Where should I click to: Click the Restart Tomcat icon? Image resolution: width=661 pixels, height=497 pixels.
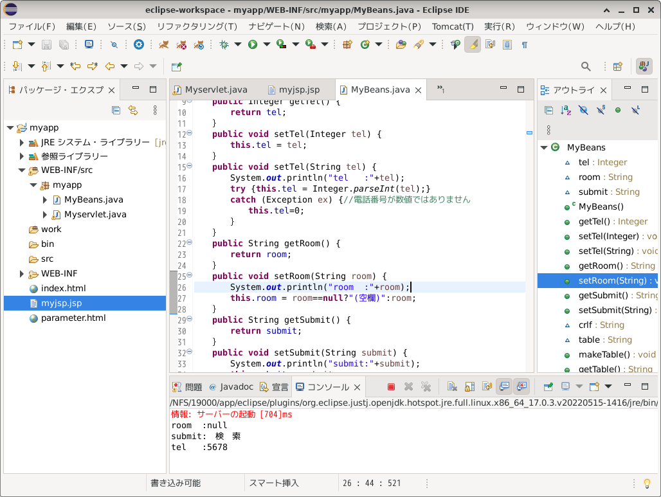click(x=199, y=44)
